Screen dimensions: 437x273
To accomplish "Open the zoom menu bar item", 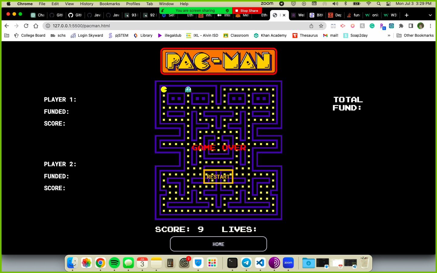I will (x=267, y=4).
